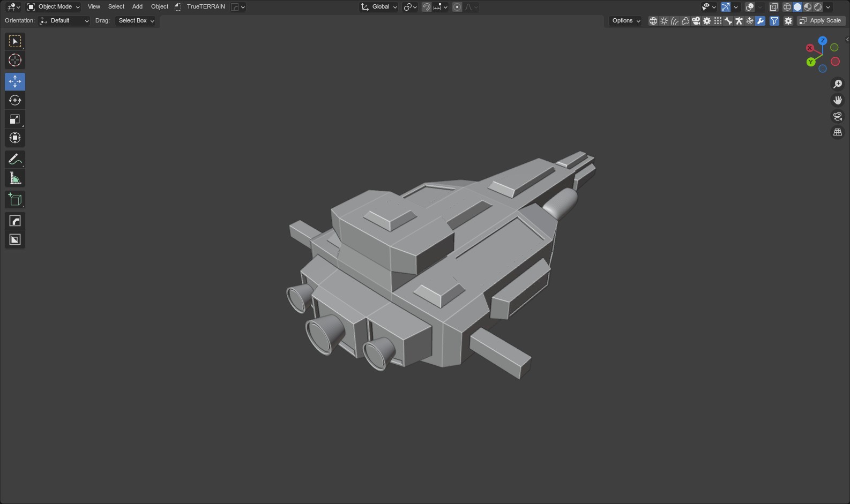Click the Z axis on navigation gizmo
The image size is (850, 504).
[x=823, y=41]
